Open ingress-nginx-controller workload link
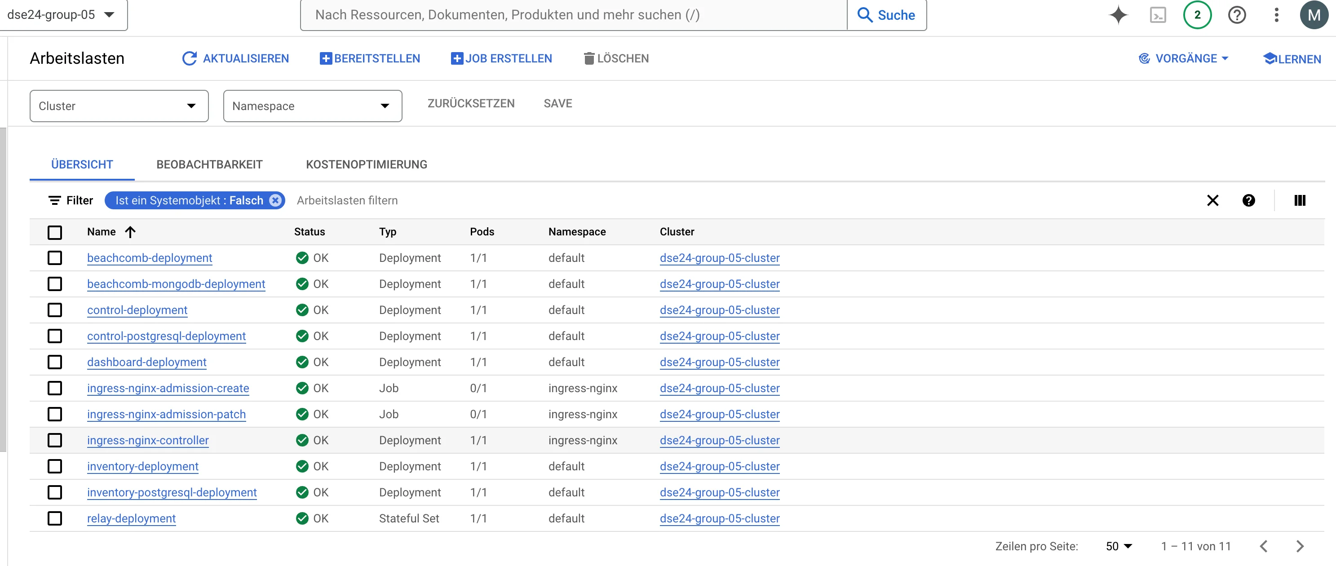Screen dimensions: 1336x566 point(148,441)
